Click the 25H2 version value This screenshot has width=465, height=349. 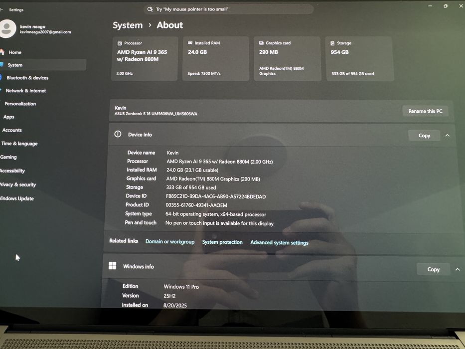tap(169, 296)
